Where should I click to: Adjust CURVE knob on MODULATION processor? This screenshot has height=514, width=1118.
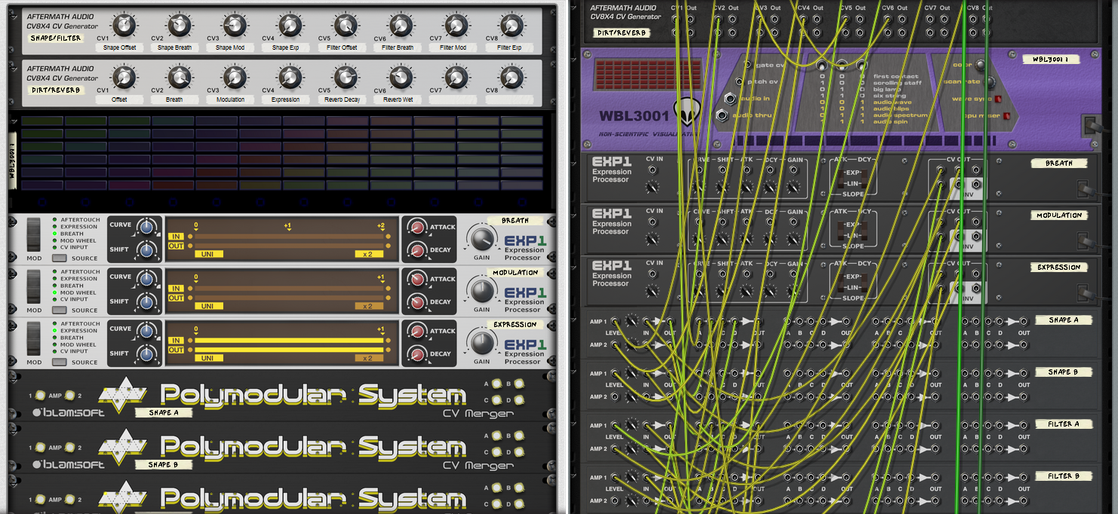[147, 280]
